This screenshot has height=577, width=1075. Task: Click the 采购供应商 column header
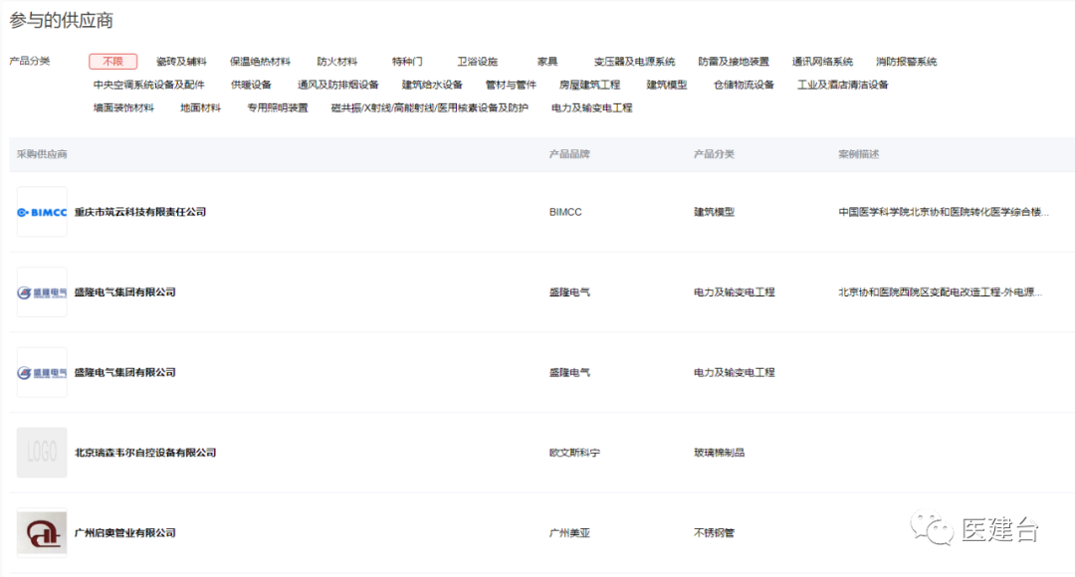click(43, 154)
